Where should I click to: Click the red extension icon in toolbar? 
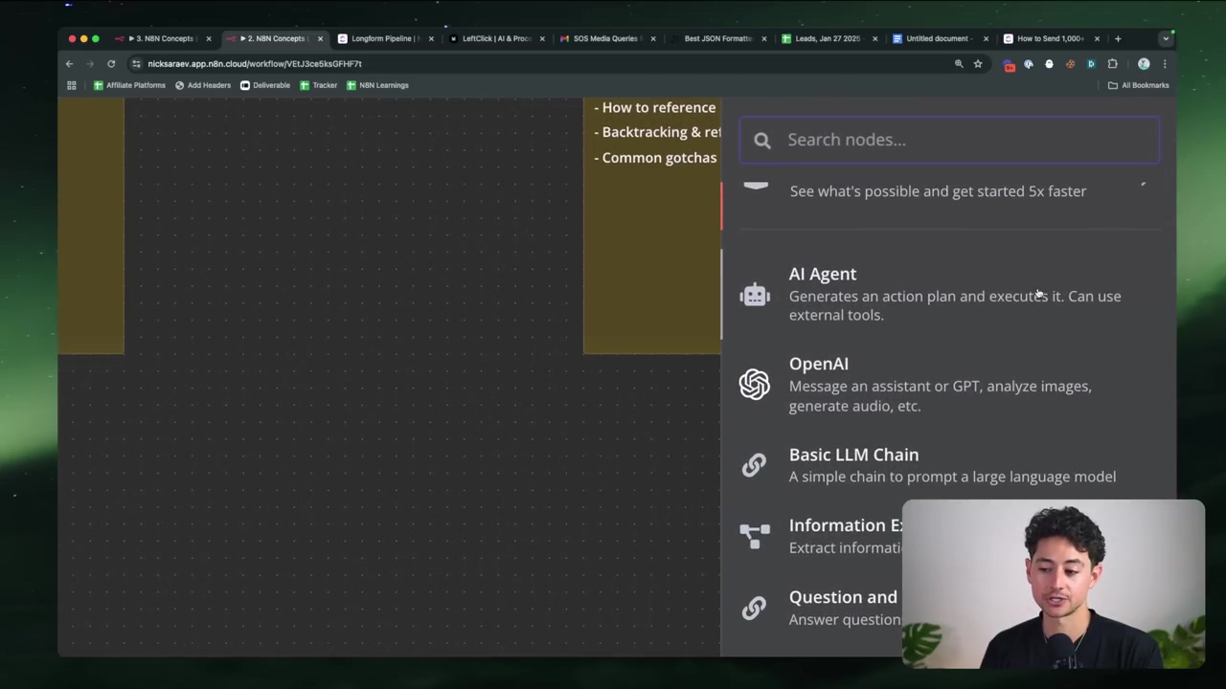[x=1009, y=64]
